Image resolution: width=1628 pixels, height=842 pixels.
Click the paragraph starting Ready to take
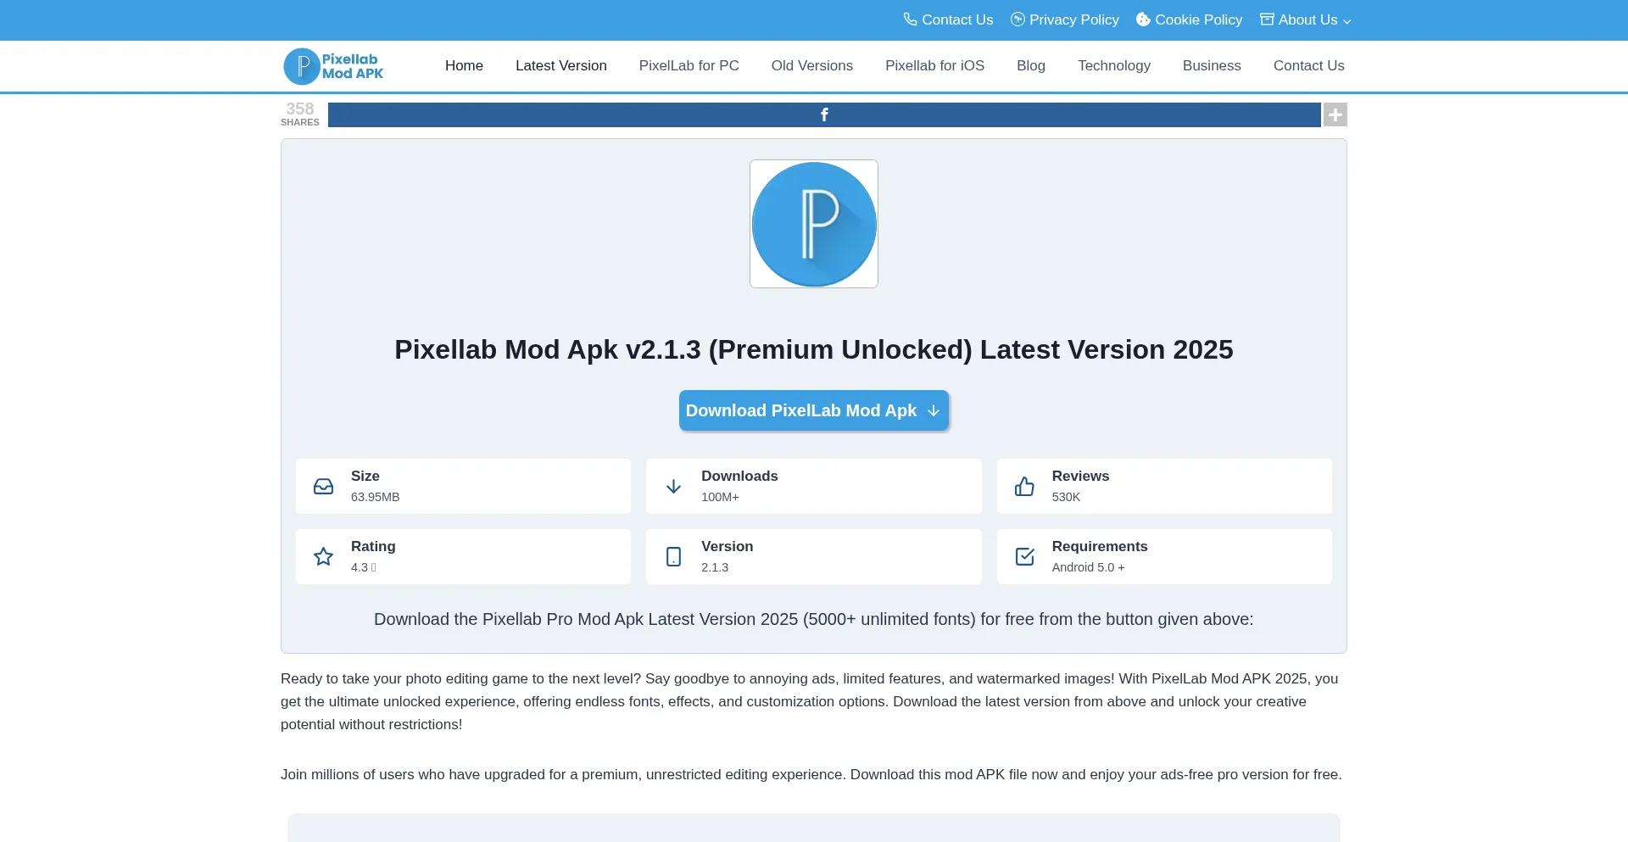(811, 701)
